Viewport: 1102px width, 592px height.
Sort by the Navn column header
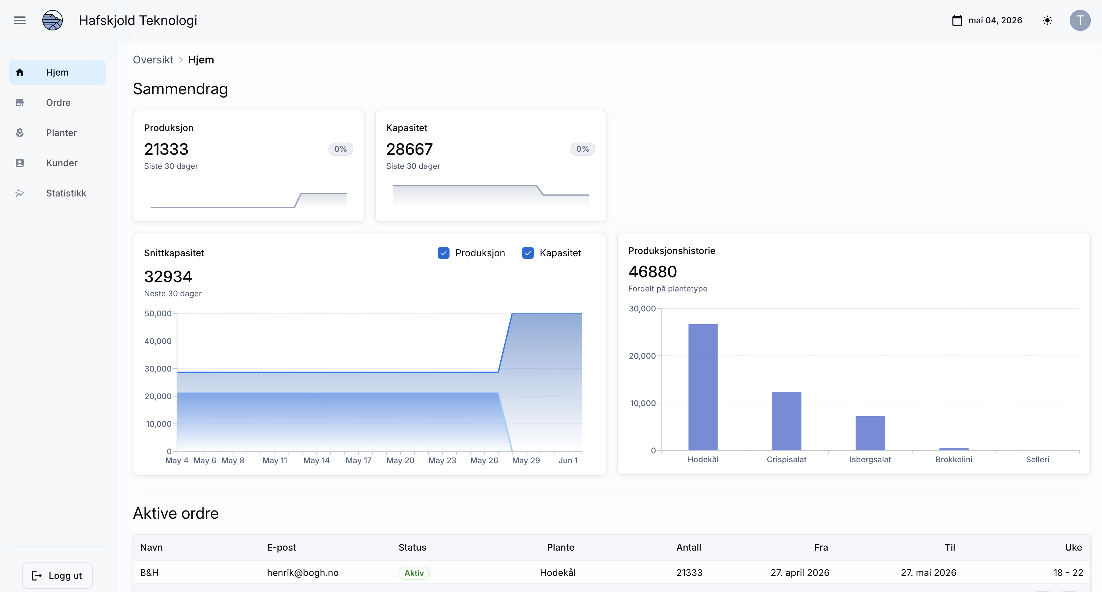point(152,548)
